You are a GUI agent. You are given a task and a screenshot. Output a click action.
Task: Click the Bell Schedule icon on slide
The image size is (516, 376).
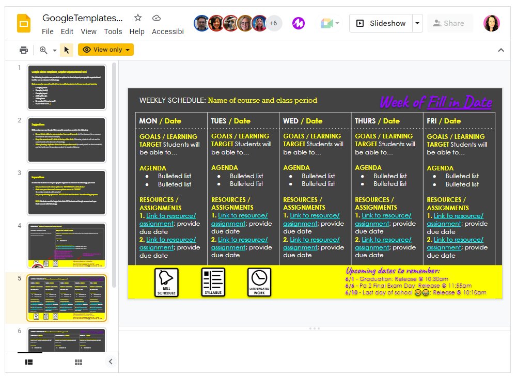point(166,282)
